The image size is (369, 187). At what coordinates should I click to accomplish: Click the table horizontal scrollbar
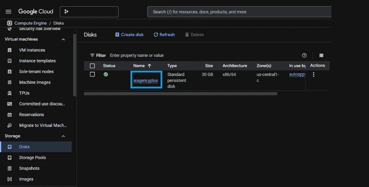click(180, 94)
